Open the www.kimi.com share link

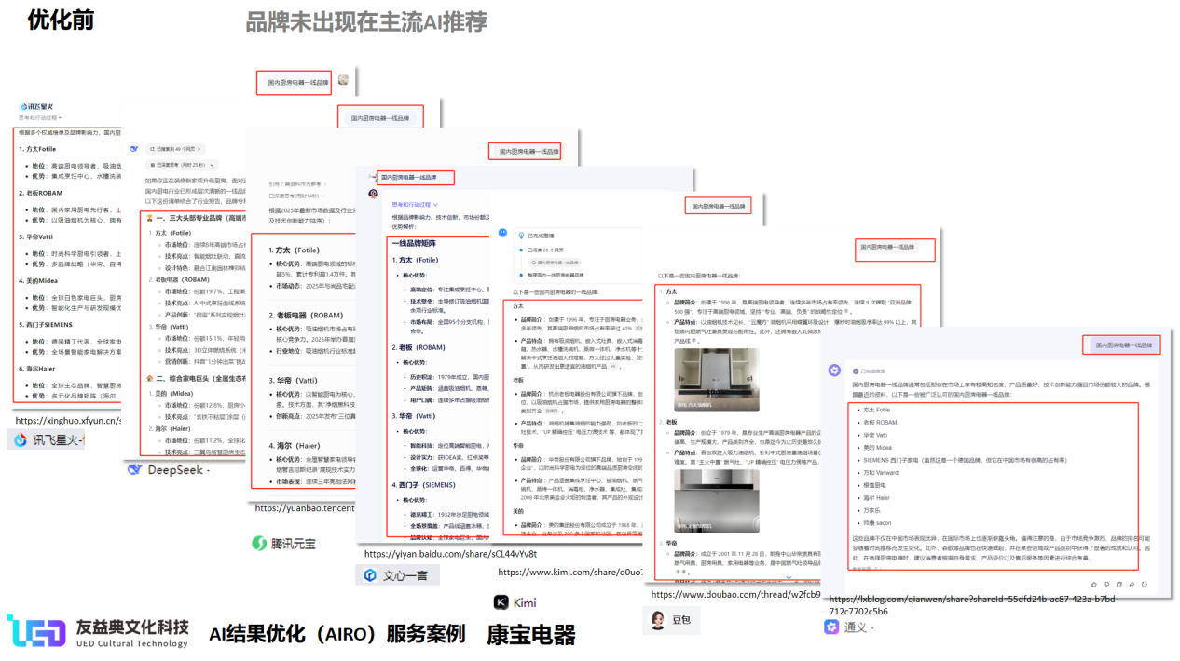(x=570, y=572)
